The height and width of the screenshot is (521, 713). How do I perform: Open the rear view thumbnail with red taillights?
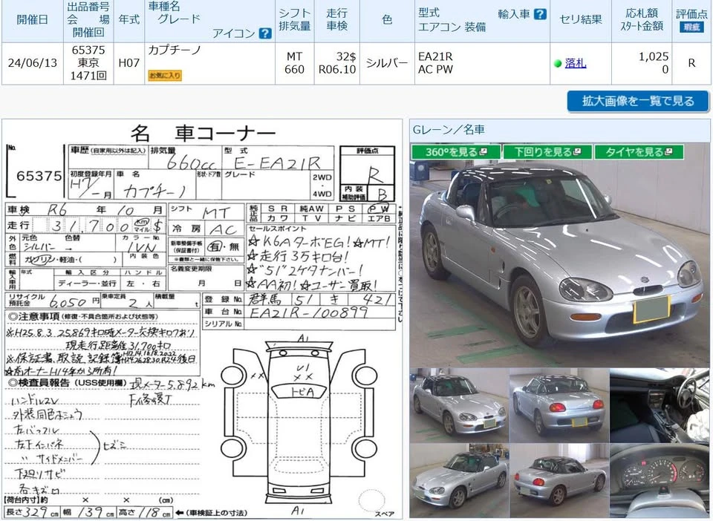point(559,405)
